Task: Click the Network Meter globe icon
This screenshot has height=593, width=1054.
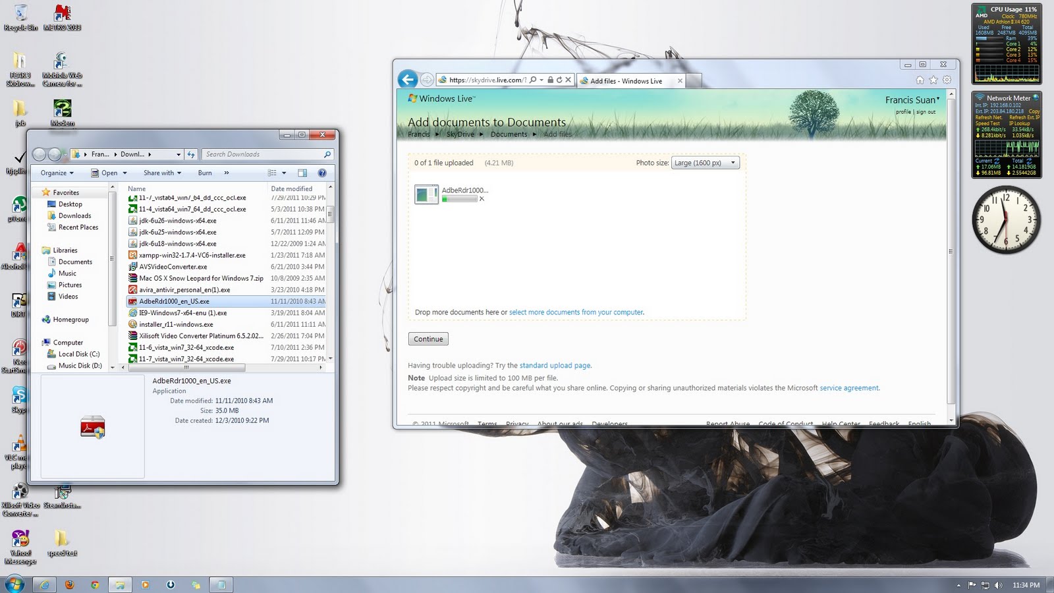Action: (x=1036, y=98)
